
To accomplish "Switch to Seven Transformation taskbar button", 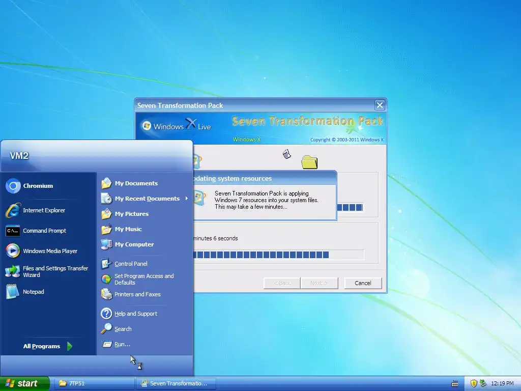I will 176,383.
